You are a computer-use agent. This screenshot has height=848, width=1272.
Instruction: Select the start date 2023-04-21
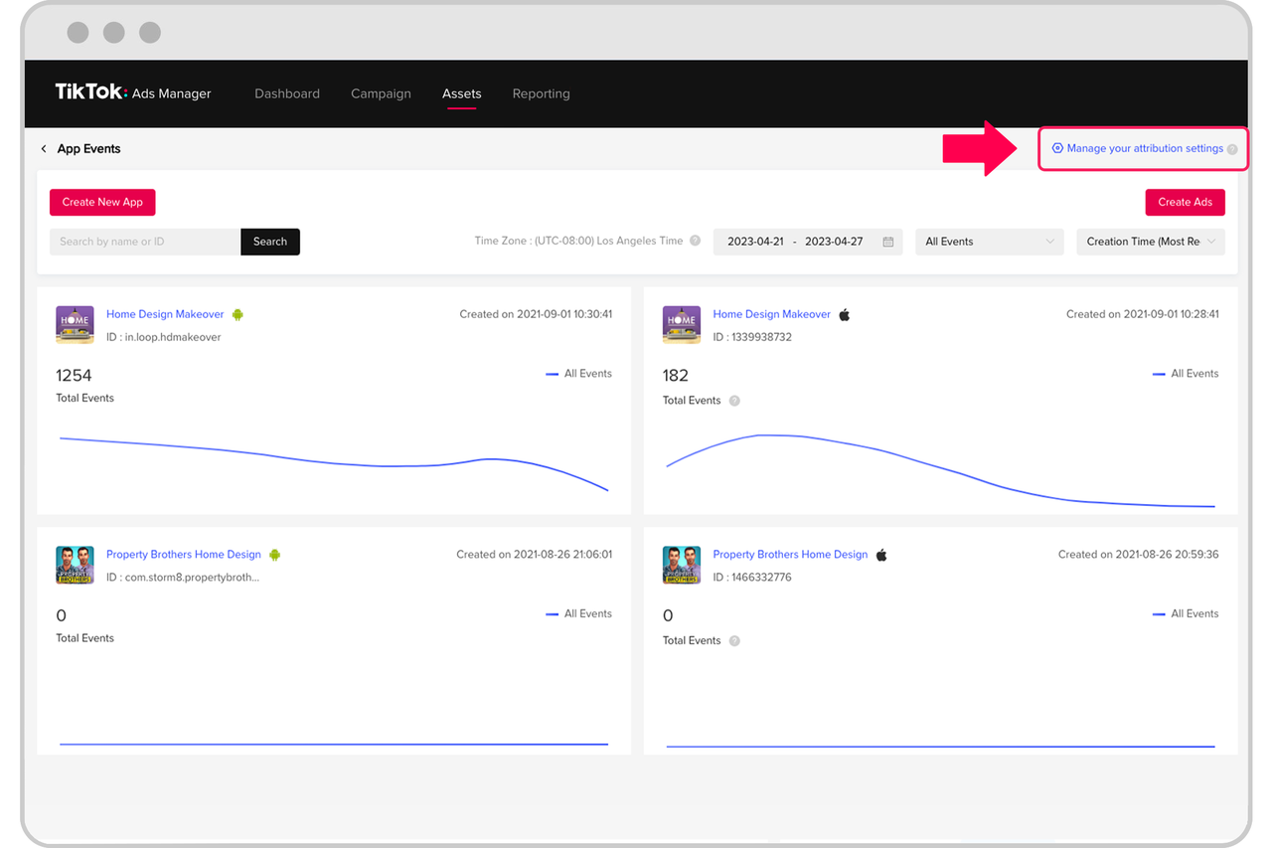click(x=755, y=242)
